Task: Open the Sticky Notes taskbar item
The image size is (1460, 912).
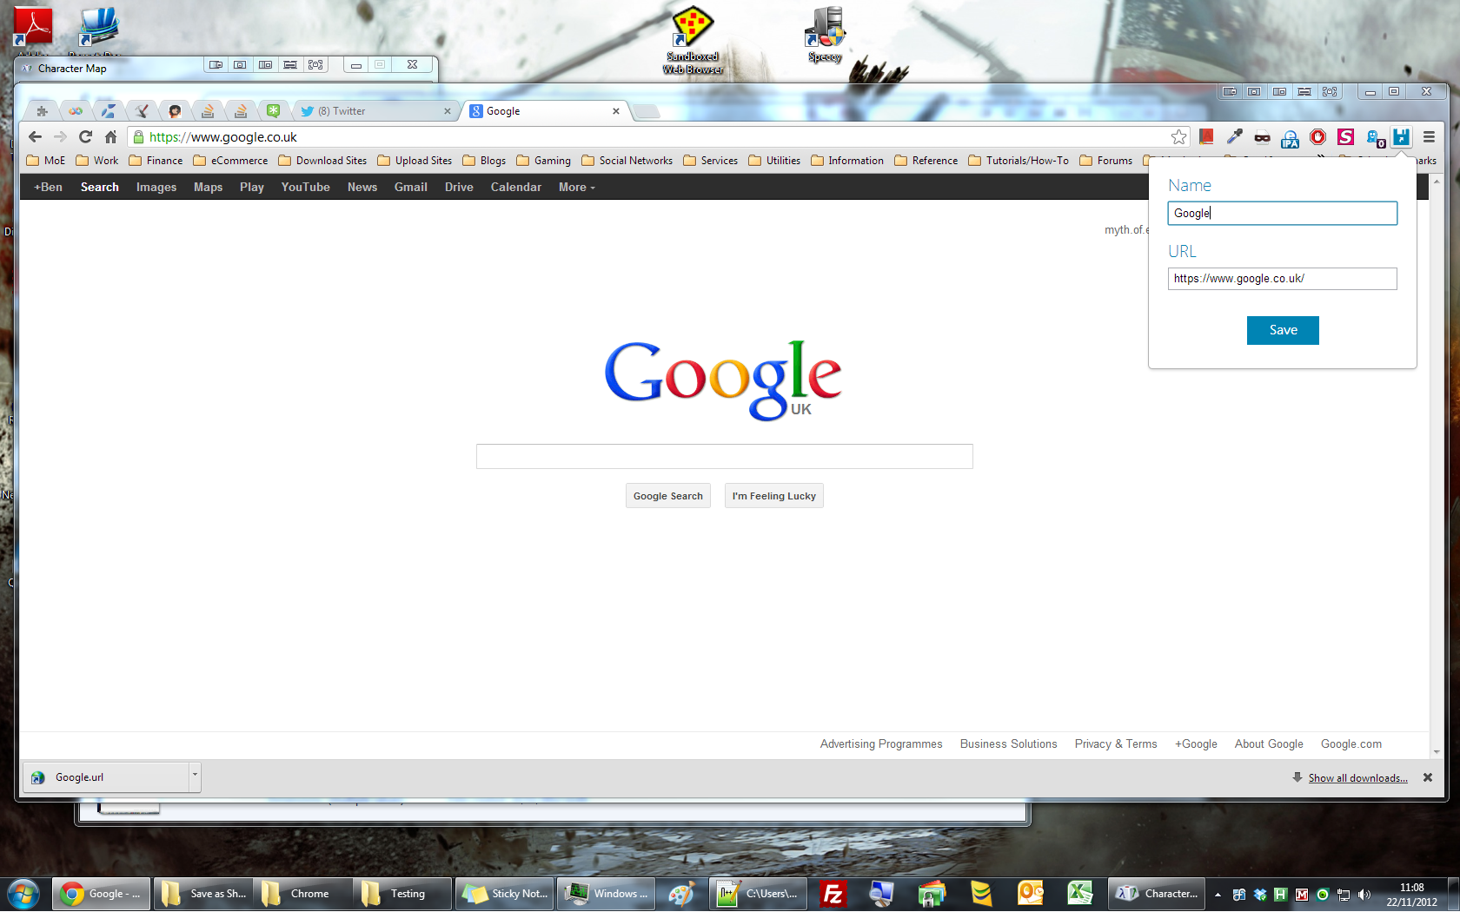Action: [x=505, y=894]
